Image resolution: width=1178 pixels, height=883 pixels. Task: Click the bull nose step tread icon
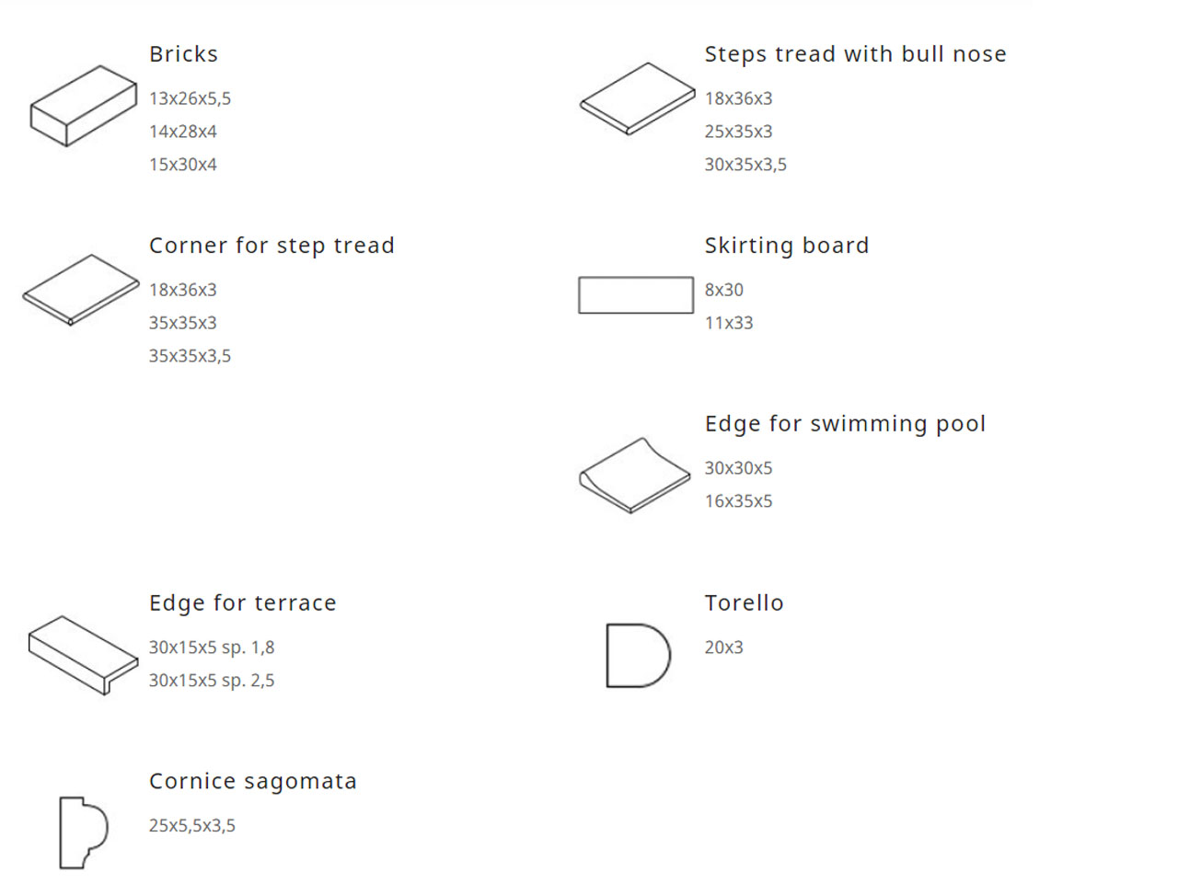coord(637,98)
